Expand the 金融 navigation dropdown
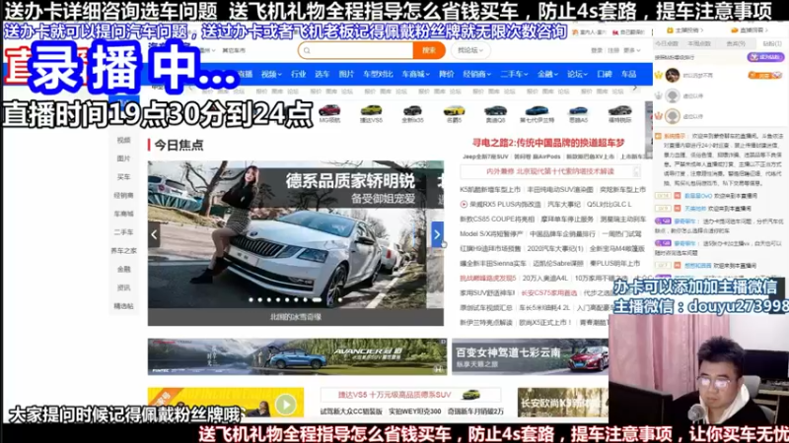Viewport: 789px width, 443px height. click(x=547, y=75)
